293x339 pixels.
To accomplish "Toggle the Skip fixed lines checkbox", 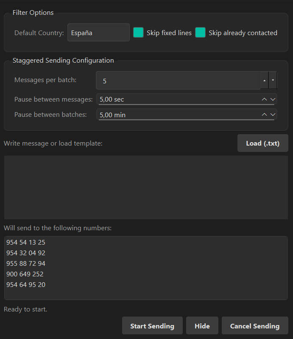I will (138, 33).
